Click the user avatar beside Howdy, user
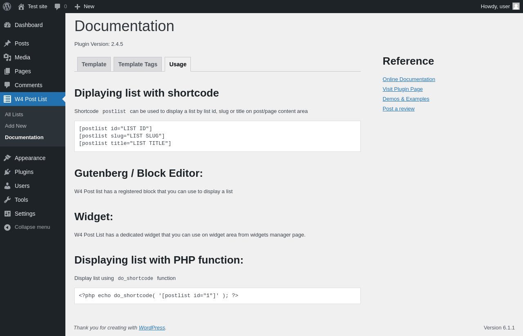523x336 pixels. 516,7
